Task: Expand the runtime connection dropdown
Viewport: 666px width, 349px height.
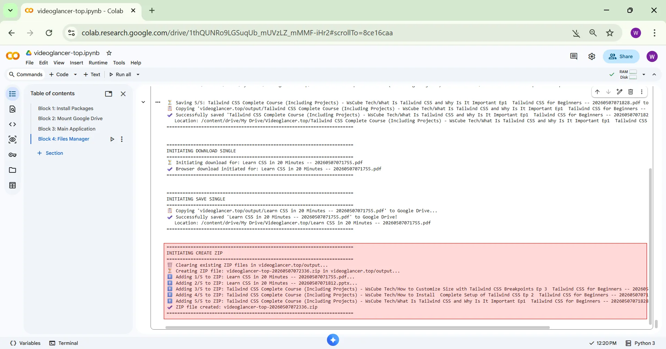Action: tap(644, 74)
